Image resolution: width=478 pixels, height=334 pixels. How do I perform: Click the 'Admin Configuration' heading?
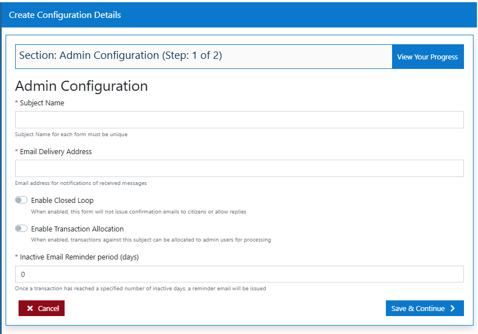point(81,86)
